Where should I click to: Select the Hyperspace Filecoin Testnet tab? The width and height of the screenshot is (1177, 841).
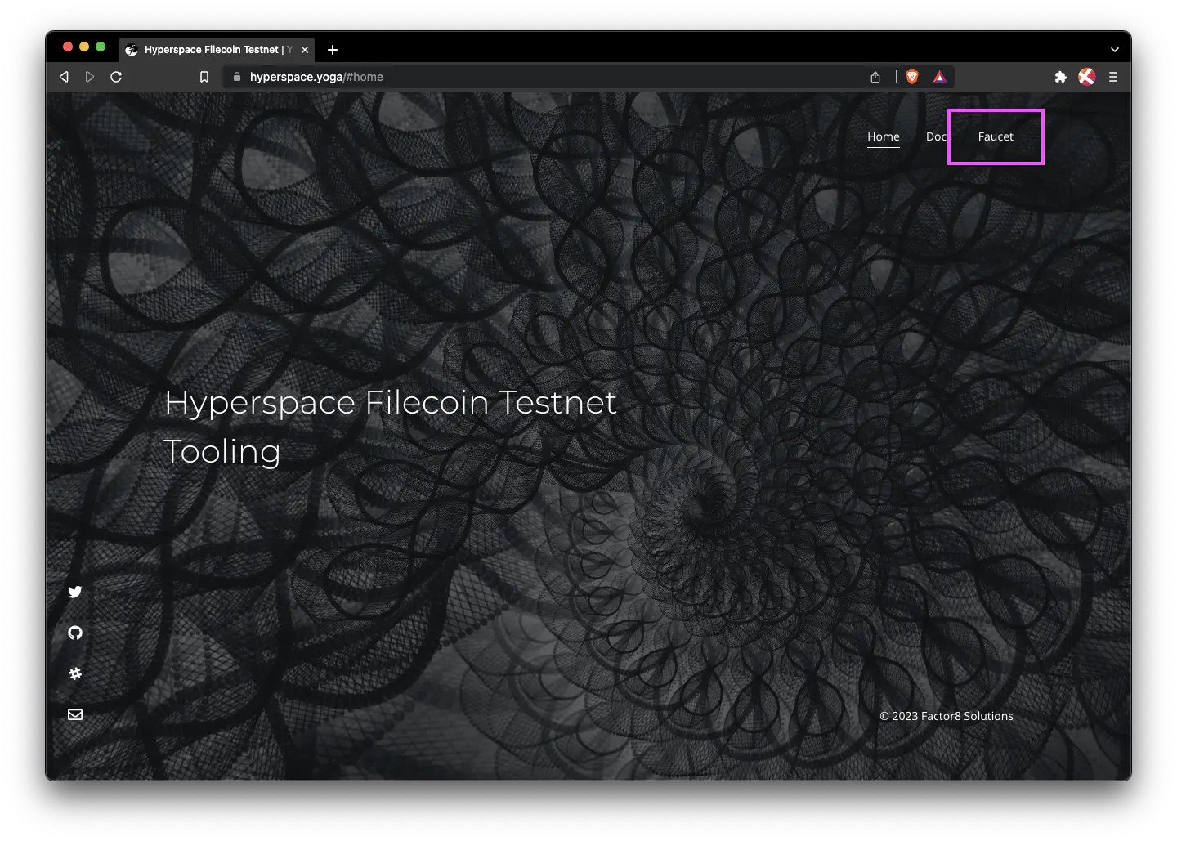[x=217, y=50]
